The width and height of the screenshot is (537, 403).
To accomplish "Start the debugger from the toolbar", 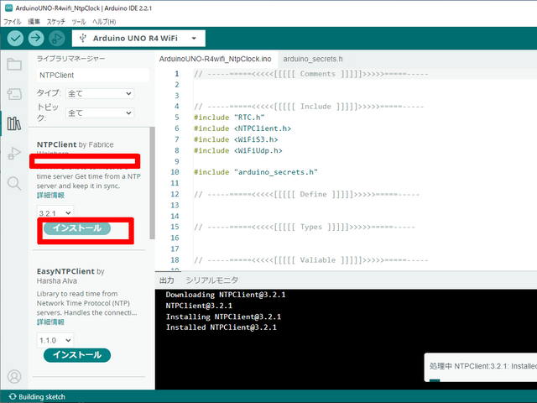I will coord(57,38).
